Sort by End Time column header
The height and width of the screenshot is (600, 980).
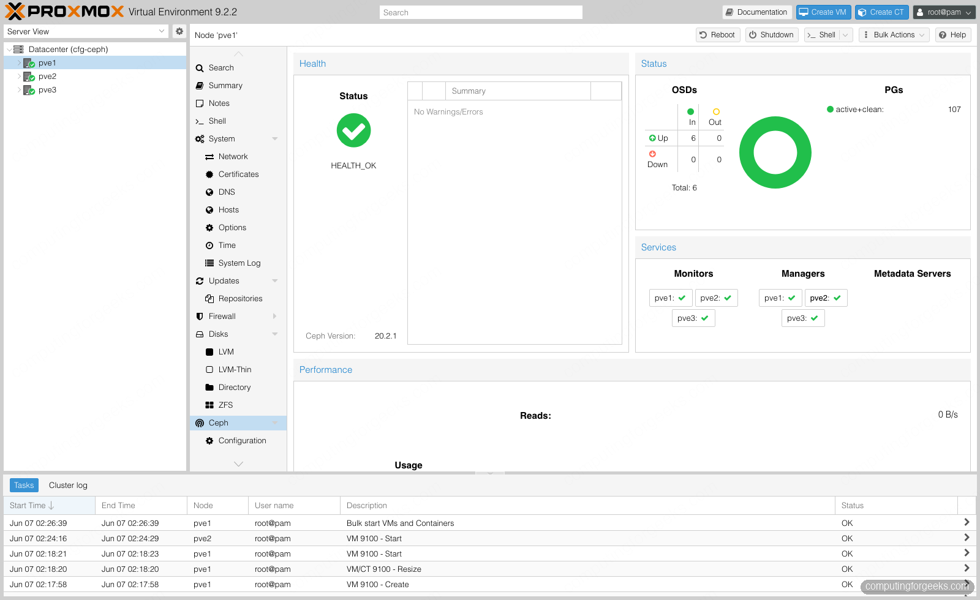pyautogui.click(x=141, y=506)
